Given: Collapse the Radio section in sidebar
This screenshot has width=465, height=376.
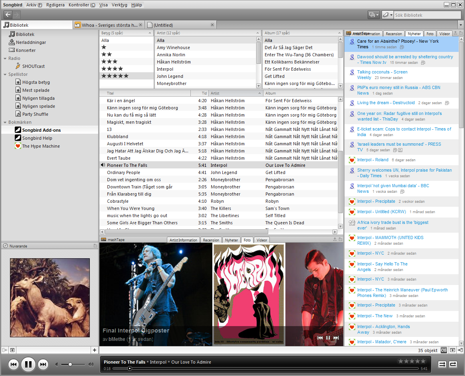Looking at the screenshot, I should (5, 58).
